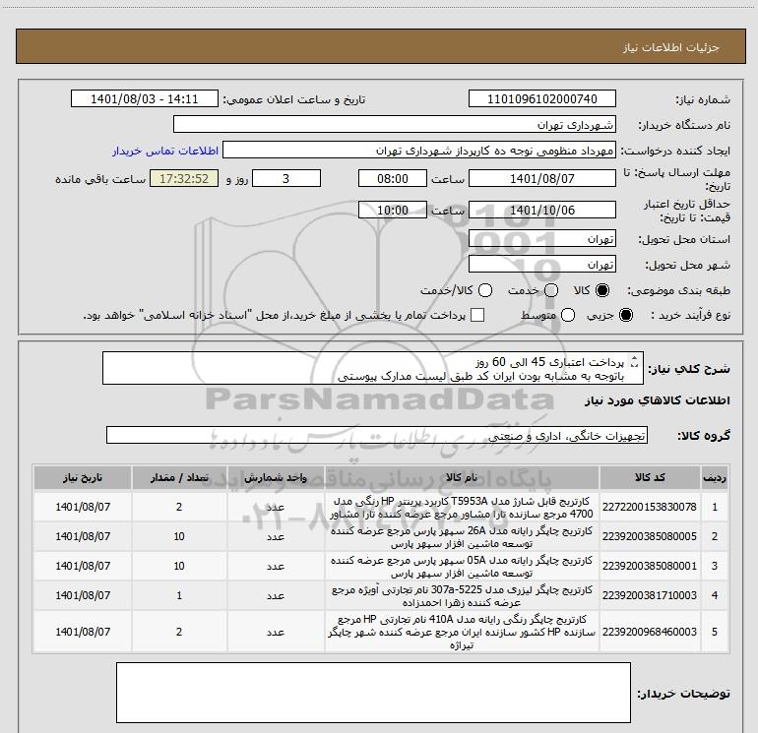This screenshot has width=758, height=733.
Task: Click the price validity hour 10:00 field
Action: (x=393, y=210)
